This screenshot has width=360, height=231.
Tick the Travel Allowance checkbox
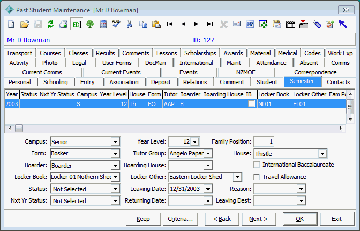pyautogui.click(x=257, y=177)
